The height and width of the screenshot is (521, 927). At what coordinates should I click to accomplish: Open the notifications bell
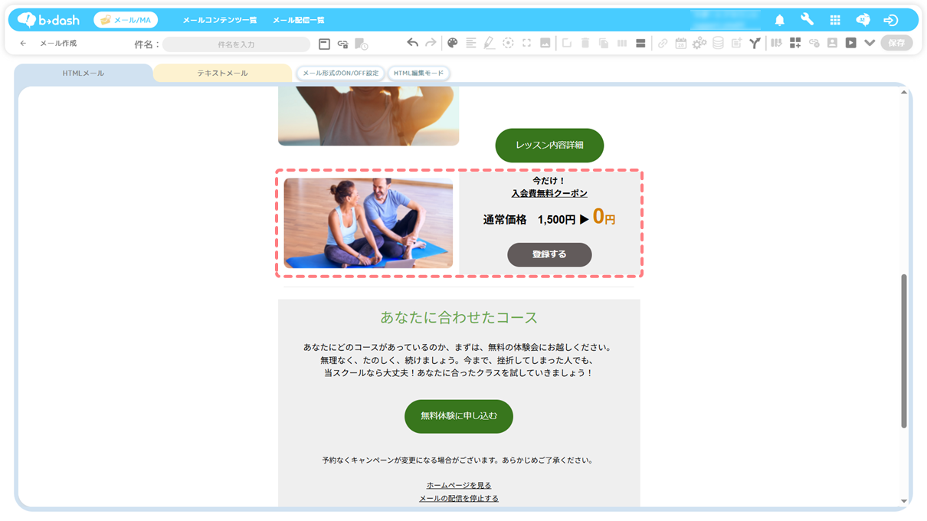(x=779, y=20)
